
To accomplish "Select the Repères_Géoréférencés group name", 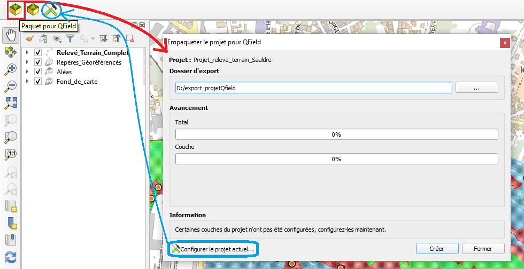I will tap(89, 62).
